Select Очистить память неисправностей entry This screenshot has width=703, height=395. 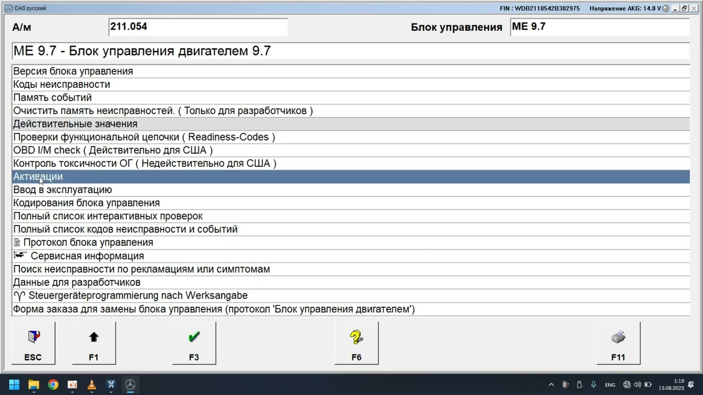coord(350,111)
